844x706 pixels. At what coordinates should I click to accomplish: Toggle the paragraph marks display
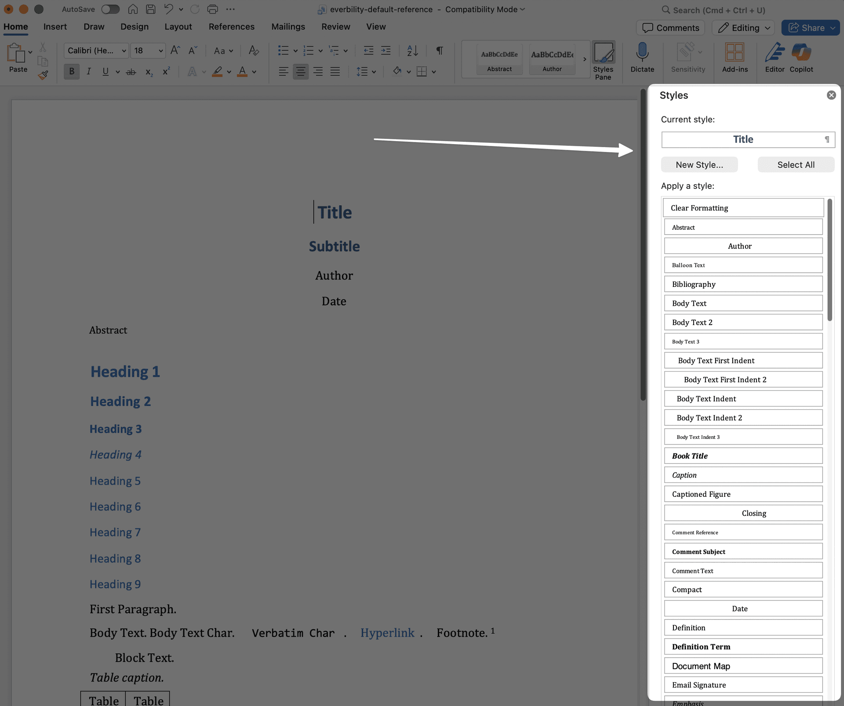coord(439,51)
